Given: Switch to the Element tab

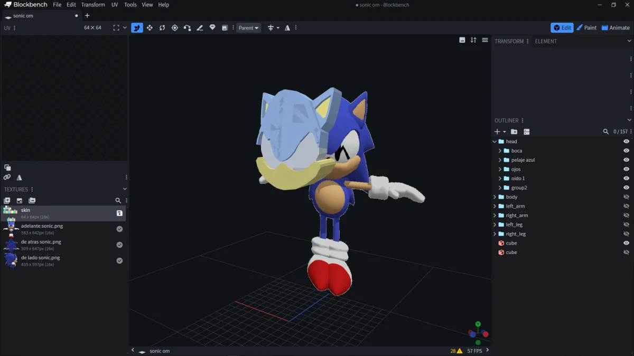Looking at the screenshot, I should pyautogui.click(x=546, y=41).
